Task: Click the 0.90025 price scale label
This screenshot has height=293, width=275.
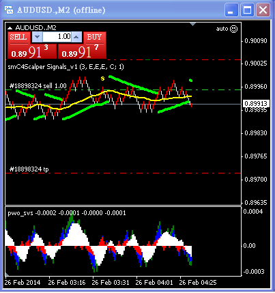Action: tap(256, 64)
